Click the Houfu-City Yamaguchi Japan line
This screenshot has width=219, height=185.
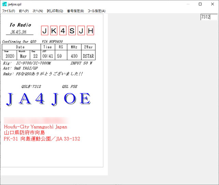36,127
